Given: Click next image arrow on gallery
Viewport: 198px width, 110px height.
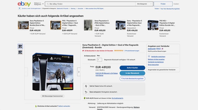Looking at the screenshot, I should [x=79, y=72].
